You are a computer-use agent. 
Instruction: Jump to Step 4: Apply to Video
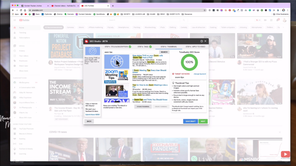tap(195, 47)
